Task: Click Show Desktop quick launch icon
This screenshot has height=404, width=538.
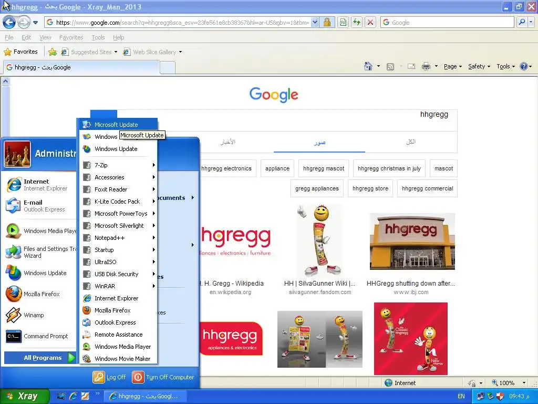Action: (61, 396)
